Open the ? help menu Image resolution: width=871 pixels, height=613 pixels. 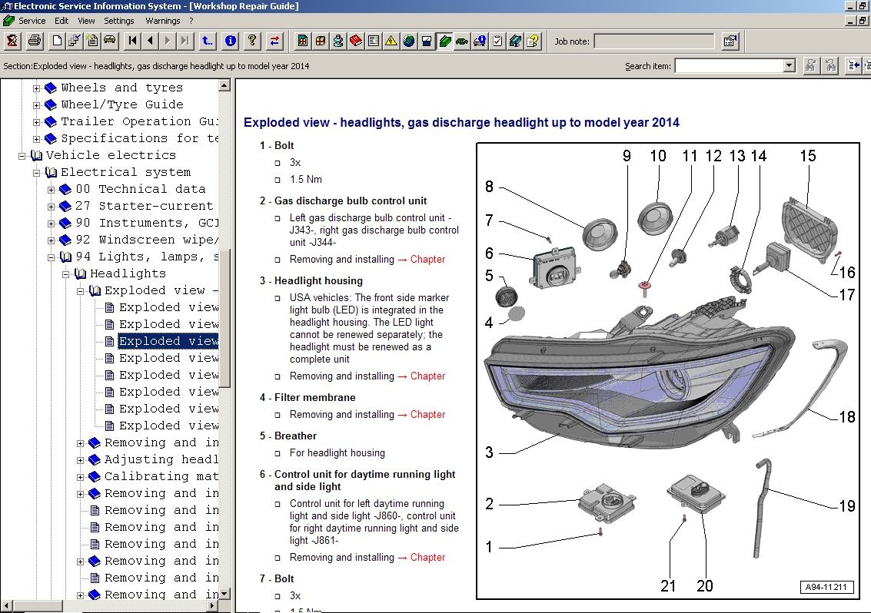click(191, 21)
